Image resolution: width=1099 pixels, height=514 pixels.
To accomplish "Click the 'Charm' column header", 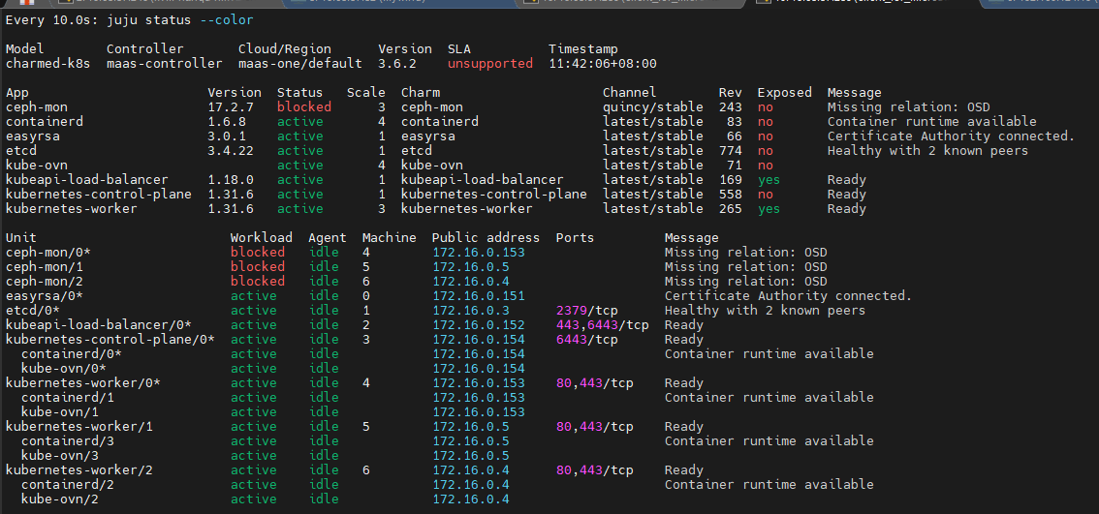I will [421, 92].
